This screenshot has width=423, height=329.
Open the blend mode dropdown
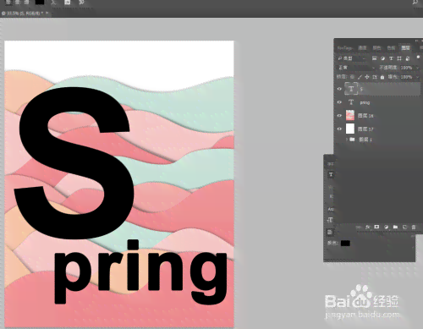(356, 68)
